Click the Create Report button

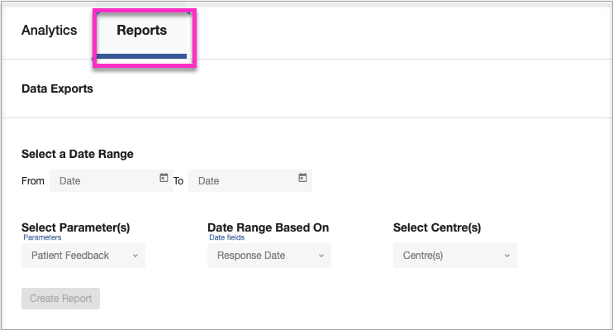coord(60,299)
